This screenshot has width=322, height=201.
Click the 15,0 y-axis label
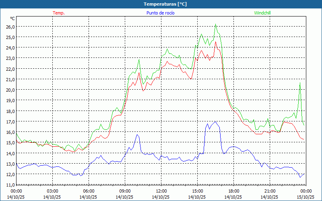point(10,142)
